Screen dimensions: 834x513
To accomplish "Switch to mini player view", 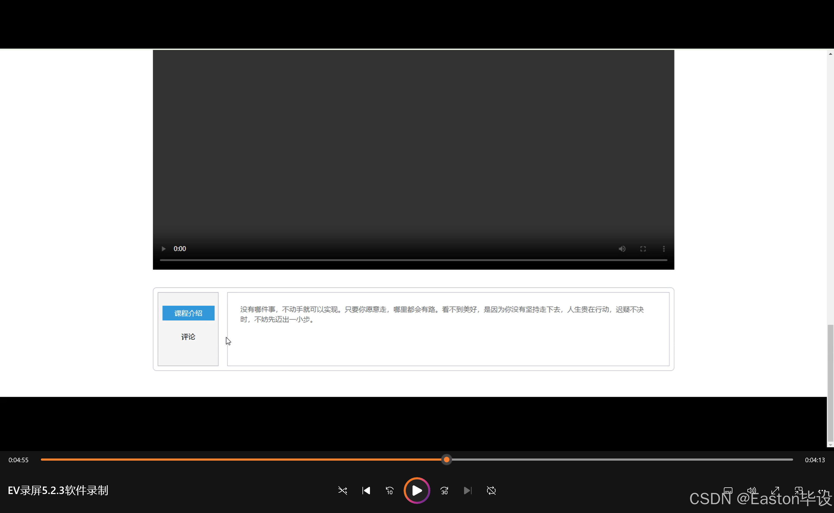I will pyautogui.click(x=798, y=491).
